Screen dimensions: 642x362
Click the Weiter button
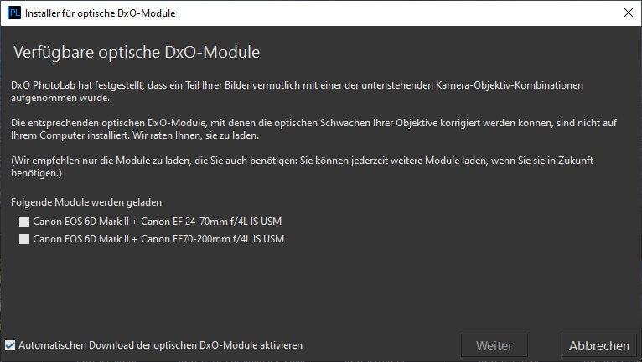494,345
